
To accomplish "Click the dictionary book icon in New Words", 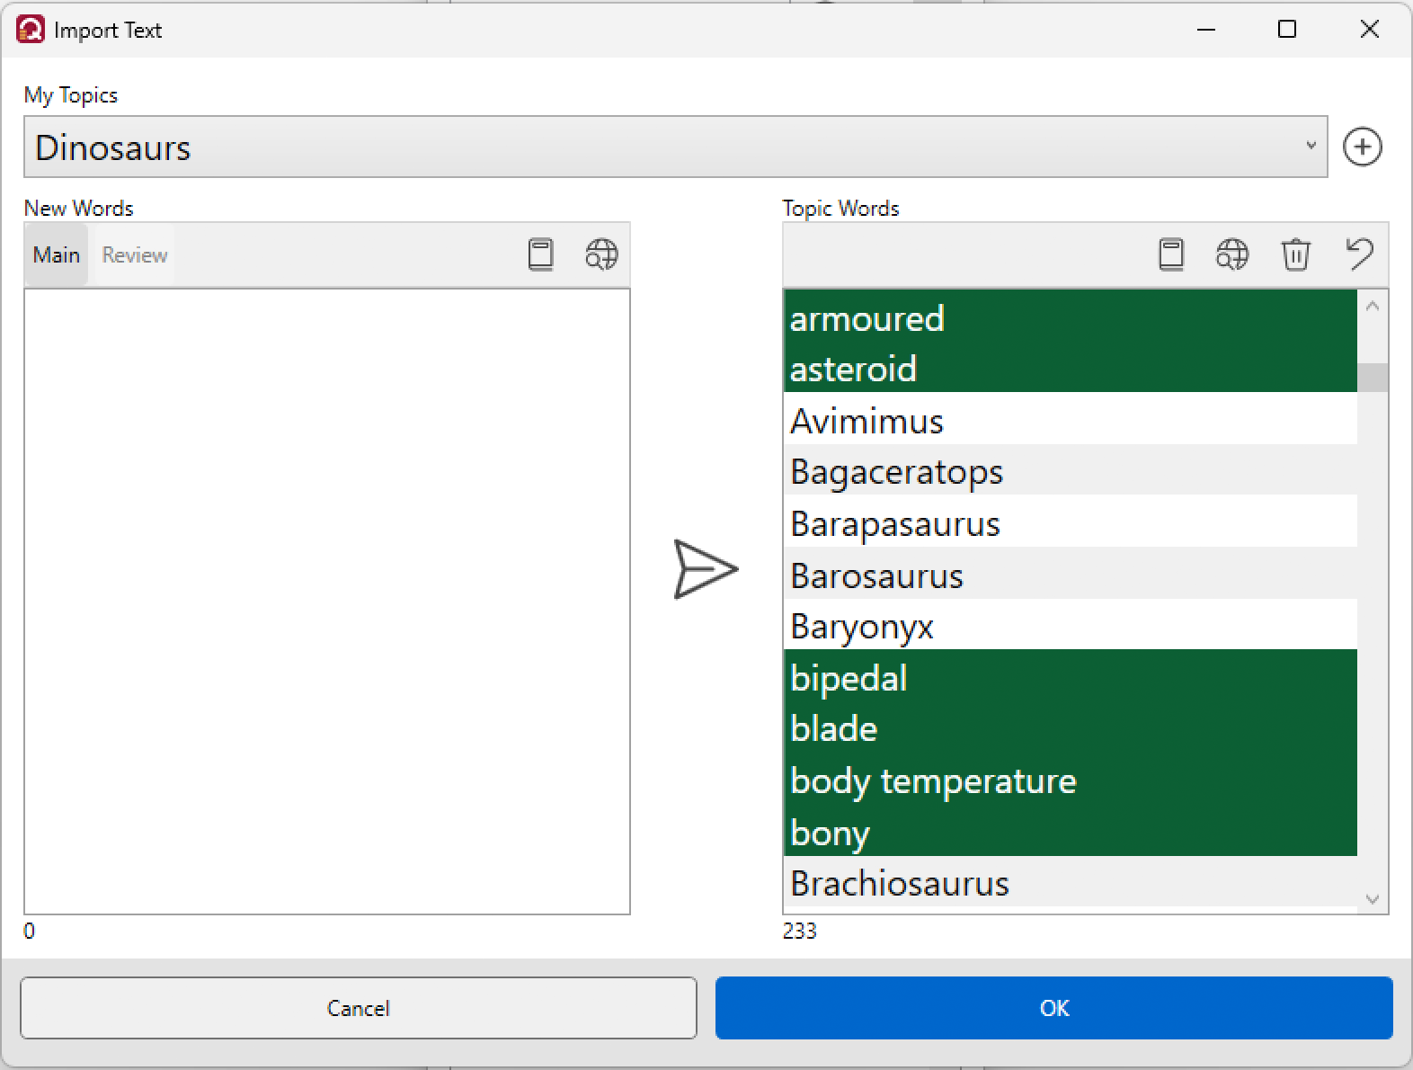I will [540, 254].
